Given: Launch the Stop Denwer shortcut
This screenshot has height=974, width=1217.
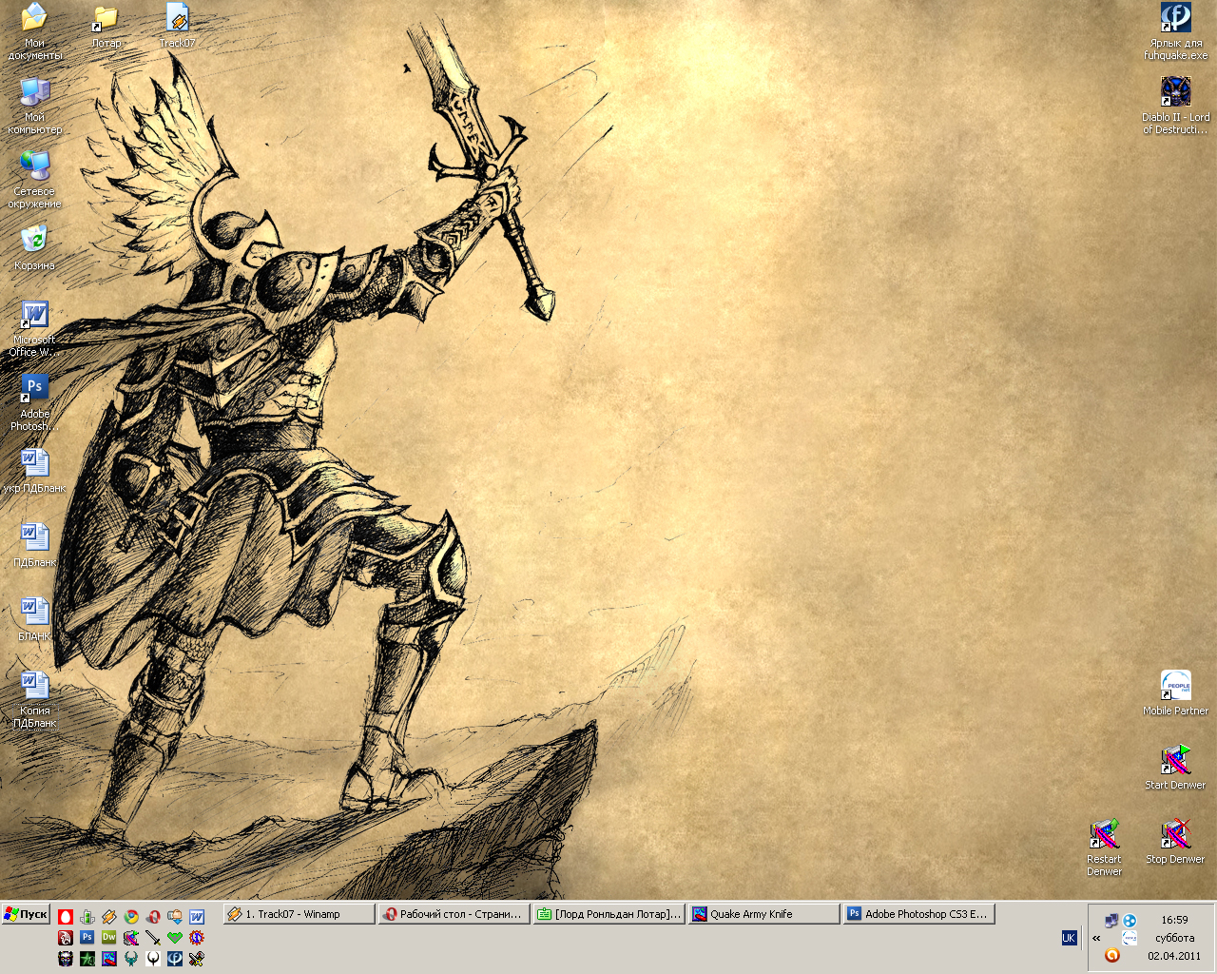Looking at the screenshot, I should (1175, 834).
